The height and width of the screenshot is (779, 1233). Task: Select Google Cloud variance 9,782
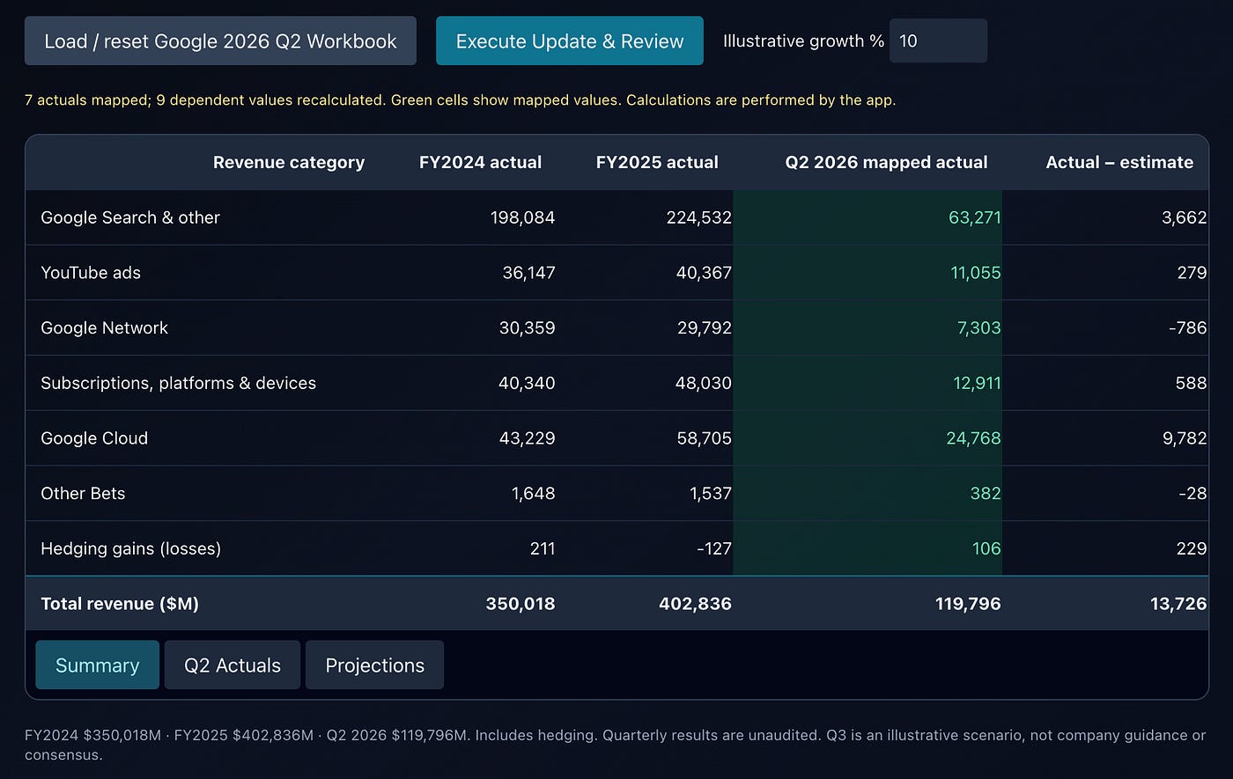point(1185,437)
